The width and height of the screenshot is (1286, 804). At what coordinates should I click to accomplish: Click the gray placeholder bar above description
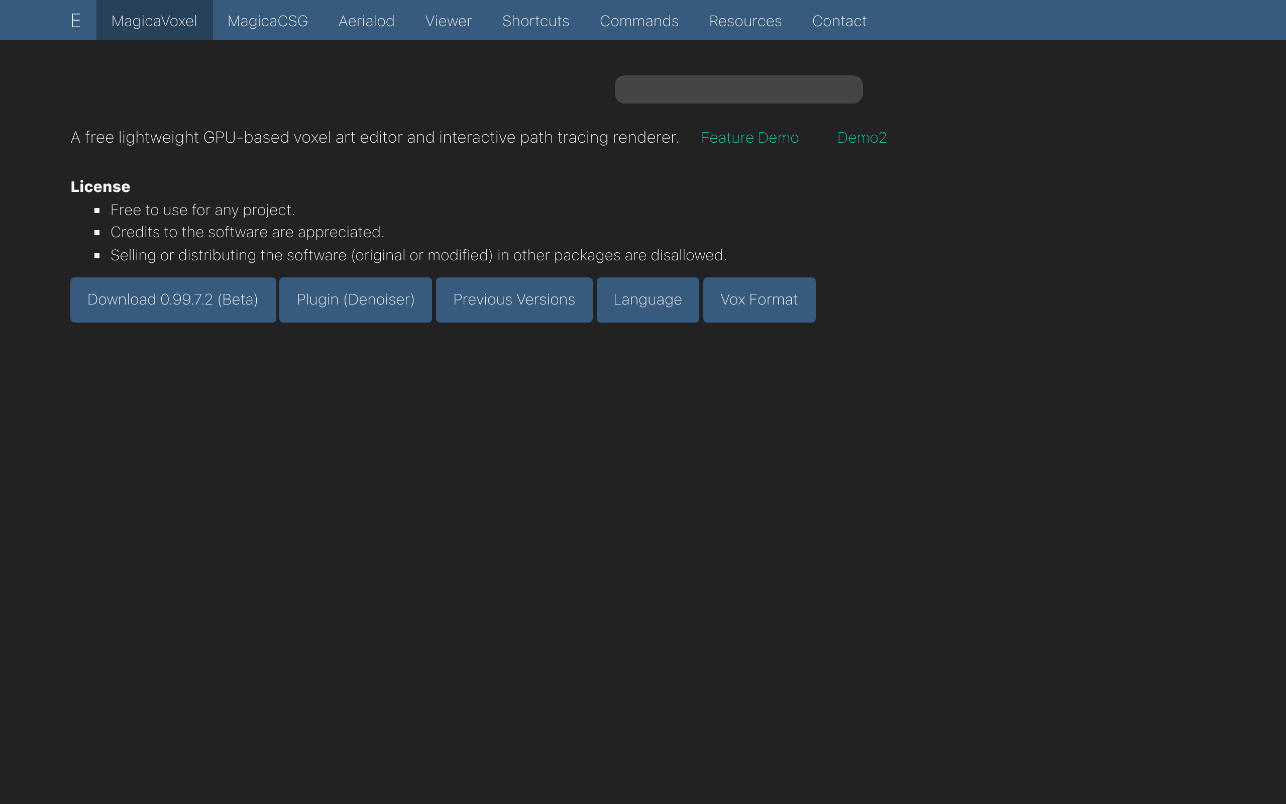738,89
